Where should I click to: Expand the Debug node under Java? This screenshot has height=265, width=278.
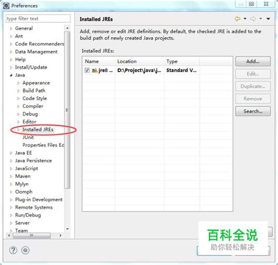[18, 114]
